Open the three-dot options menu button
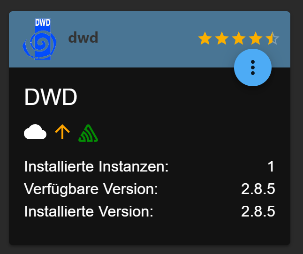 pos(252,67)
